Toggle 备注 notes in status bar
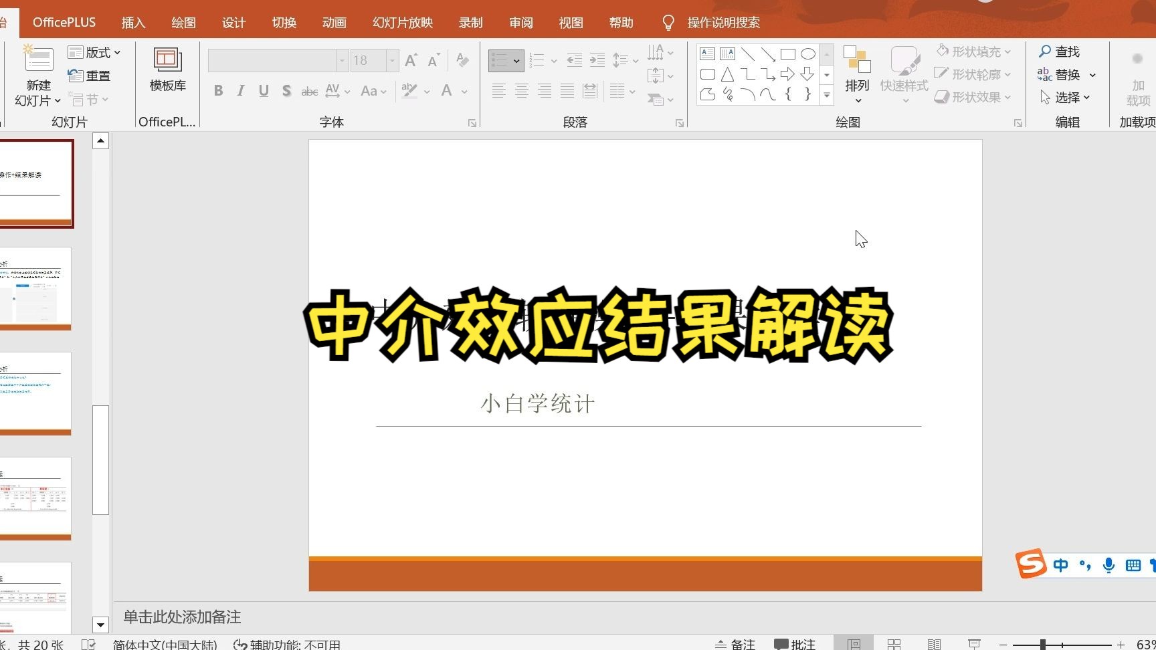Screen dimensions: 1156x650 pyautogui.click(x=735, y=644)
